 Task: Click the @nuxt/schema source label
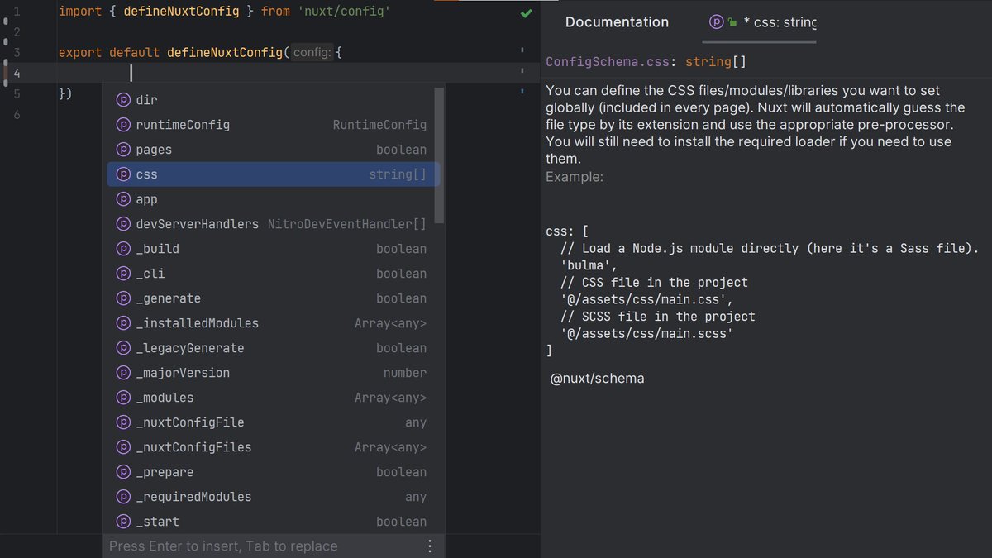point(597,379)
